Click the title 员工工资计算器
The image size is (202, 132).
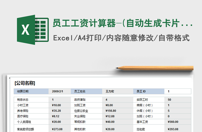click(x=84, y=23)
